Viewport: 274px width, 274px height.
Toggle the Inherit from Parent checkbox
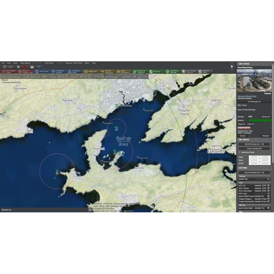239,152
